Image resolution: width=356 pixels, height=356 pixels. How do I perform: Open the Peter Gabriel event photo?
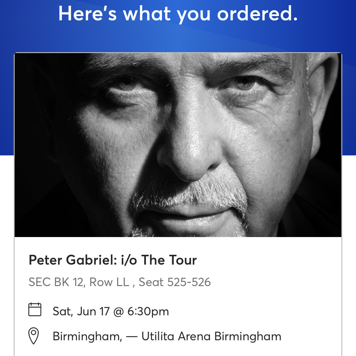tap(178, 145)
